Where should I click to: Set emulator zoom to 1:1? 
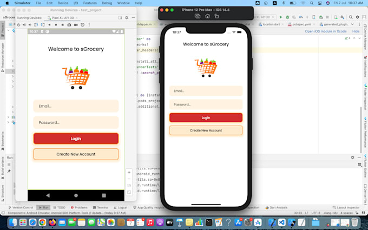[129, 186]
